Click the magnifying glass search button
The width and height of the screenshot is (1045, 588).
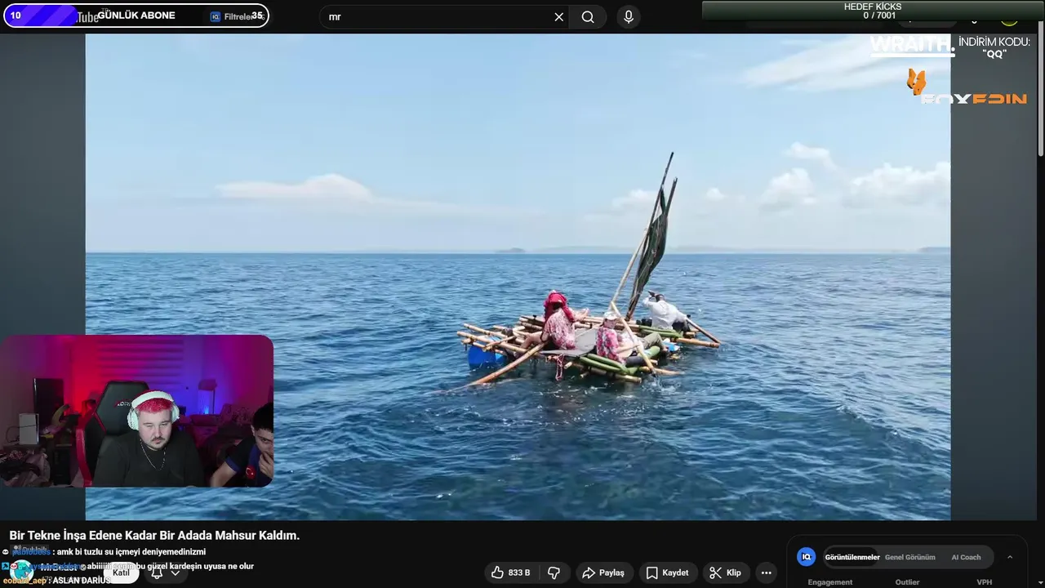588,17
